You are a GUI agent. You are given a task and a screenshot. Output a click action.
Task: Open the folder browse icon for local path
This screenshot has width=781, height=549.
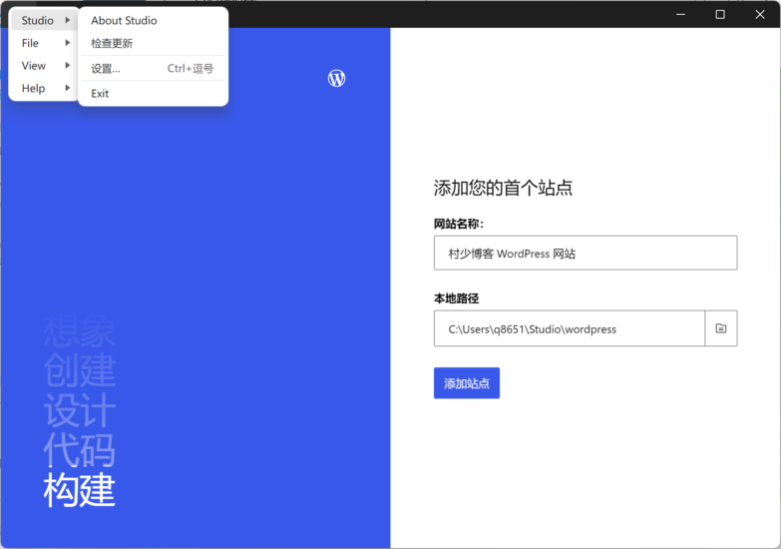click(x=721, y=328)
